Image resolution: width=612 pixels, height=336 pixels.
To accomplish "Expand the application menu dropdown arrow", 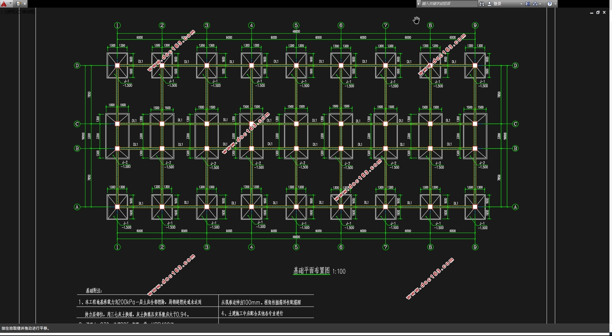I will 11,4.
